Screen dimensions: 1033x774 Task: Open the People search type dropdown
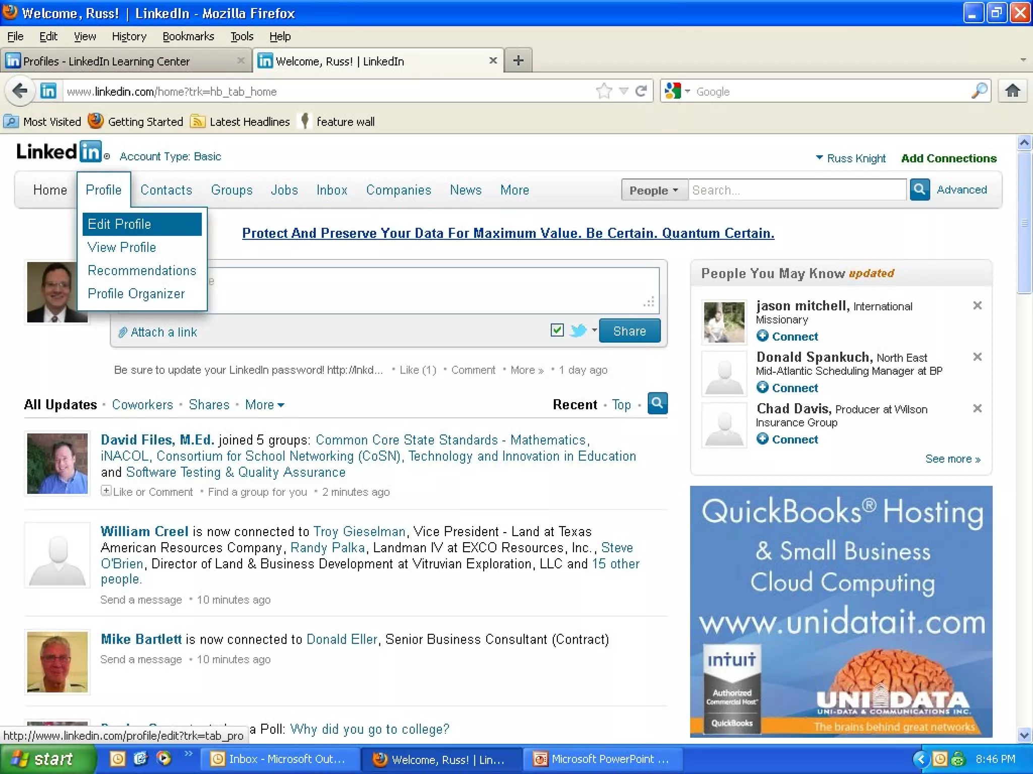[x=654, y=190]
